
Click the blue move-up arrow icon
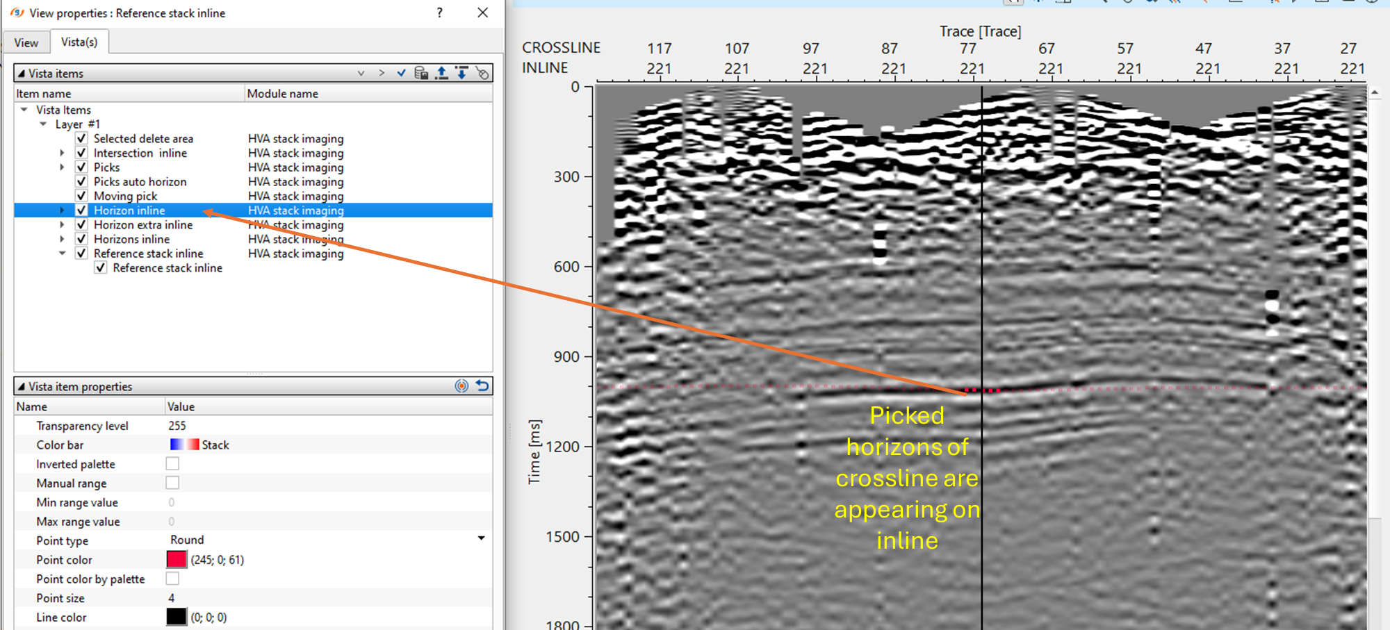coord(441,73)
